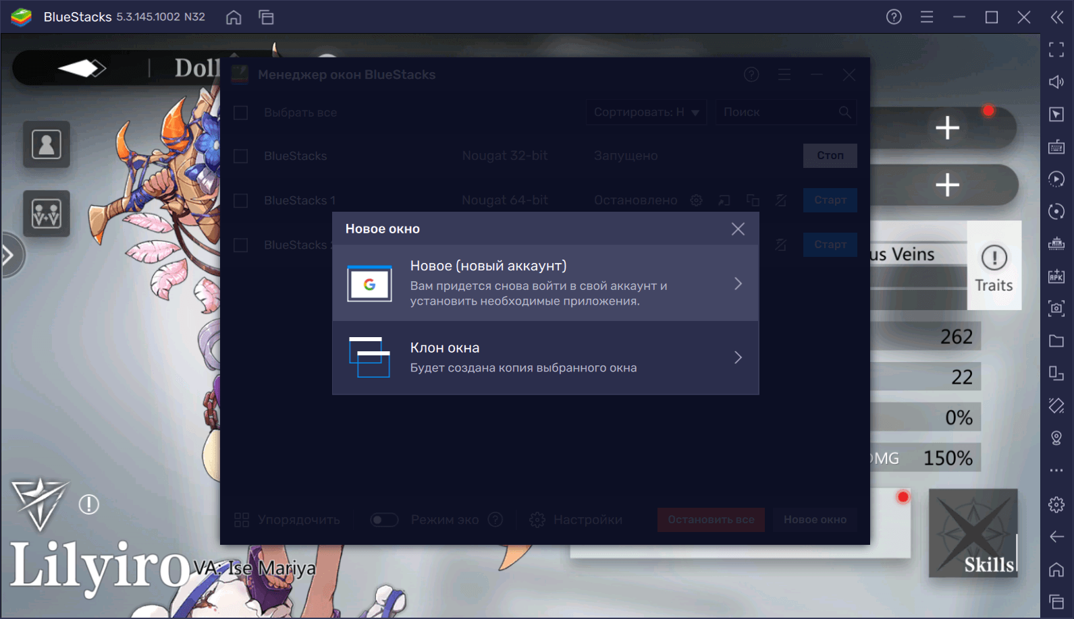Click the memory trim icon in sidebar

click(x=1056, y=243)
